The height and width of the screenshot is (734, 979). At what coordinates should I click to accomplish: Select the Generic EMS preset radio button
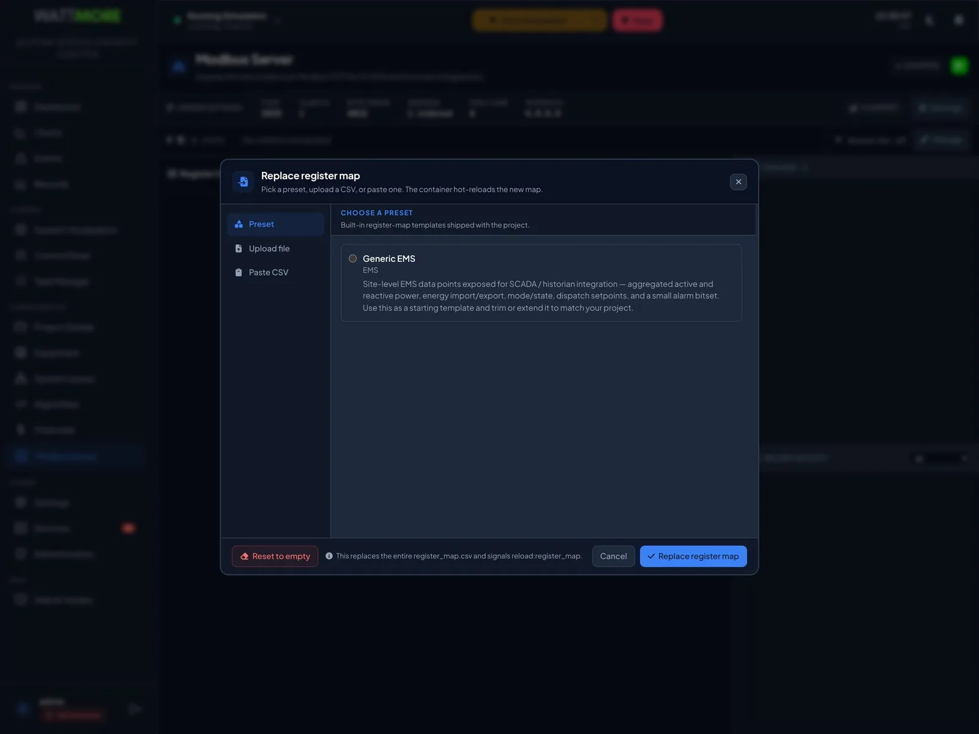pos(352,259)
